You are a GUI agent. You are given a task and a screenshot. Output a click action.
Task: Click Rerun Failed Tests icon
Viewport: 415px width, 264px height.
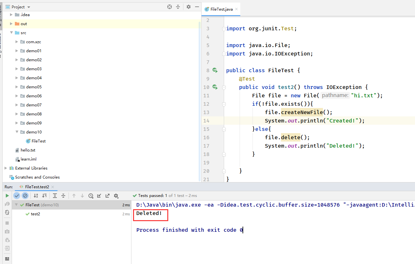point(7,204)
